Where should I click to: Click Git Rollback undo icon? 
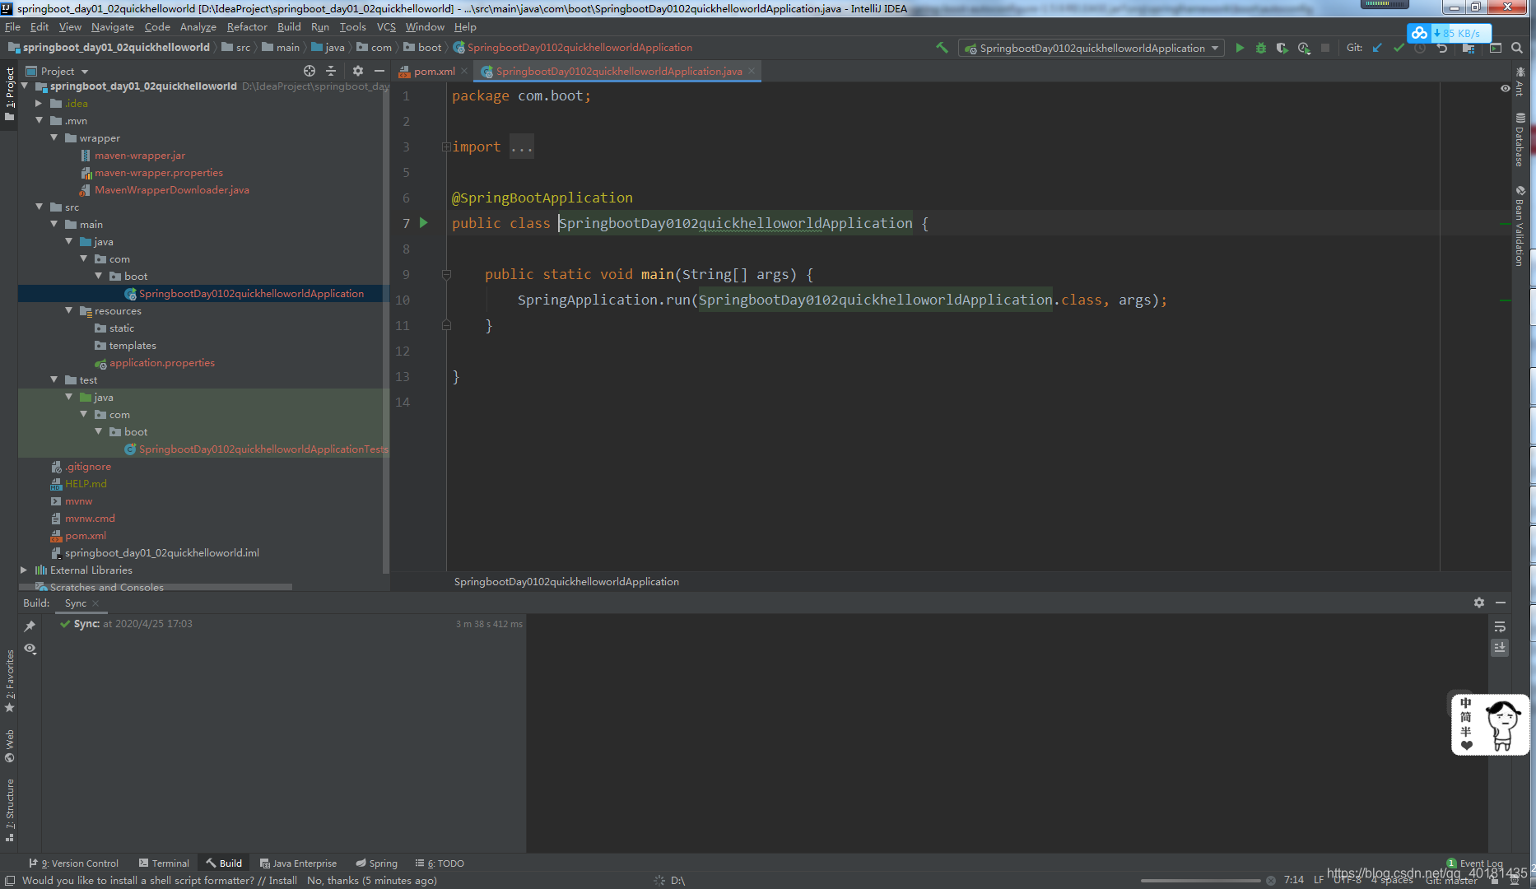(1442, 48)
